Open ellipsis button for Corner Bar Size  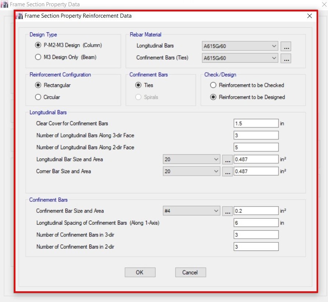tap(227, 172)
